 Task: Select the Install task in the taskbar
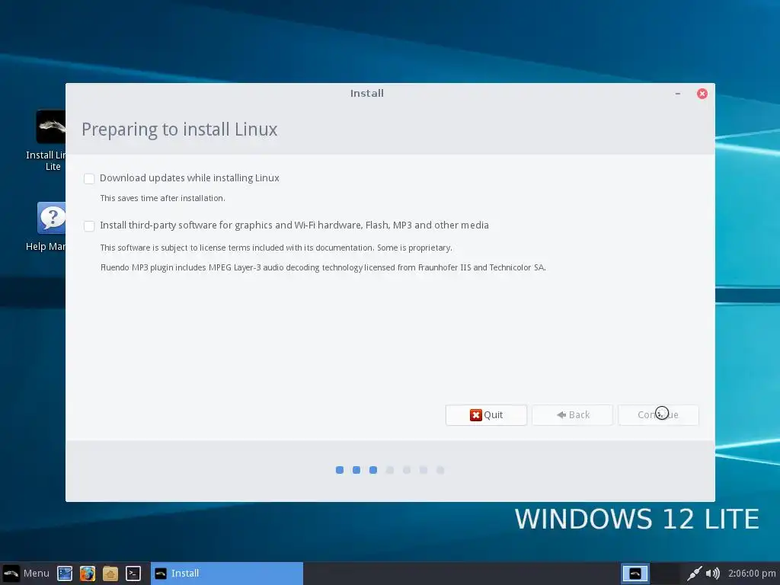coord(227,574)
